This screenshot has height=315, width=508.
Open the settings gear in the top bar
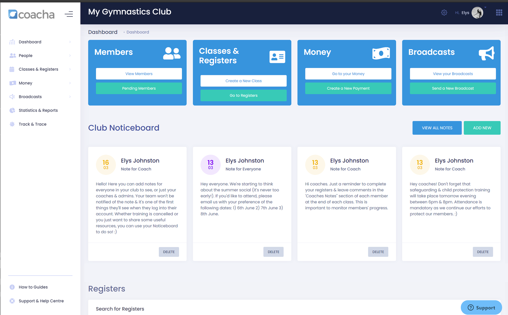tap(444, 12)
